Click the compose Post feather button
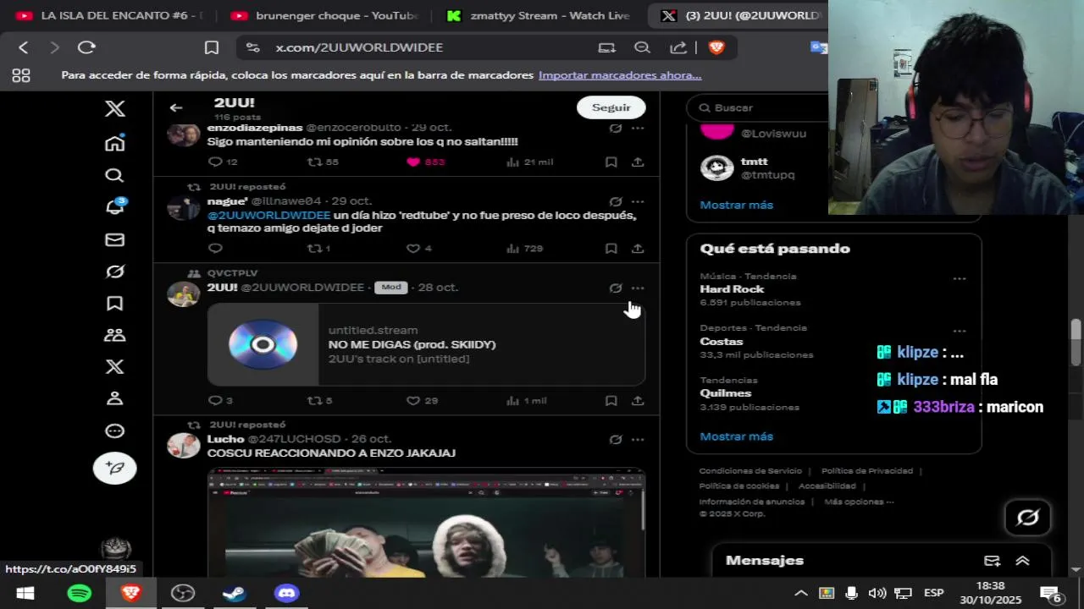The height and width of the screenshot is (609, 1084). 115,468
